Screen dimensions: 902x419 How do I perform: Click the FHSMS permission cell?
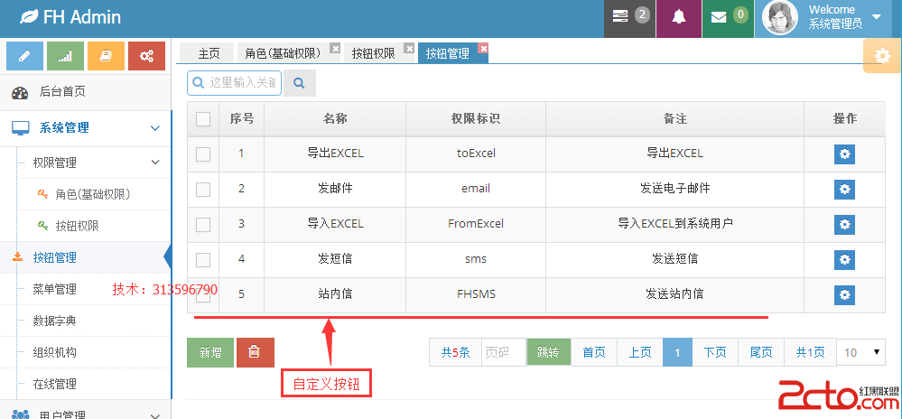click(x=476, y=294)
